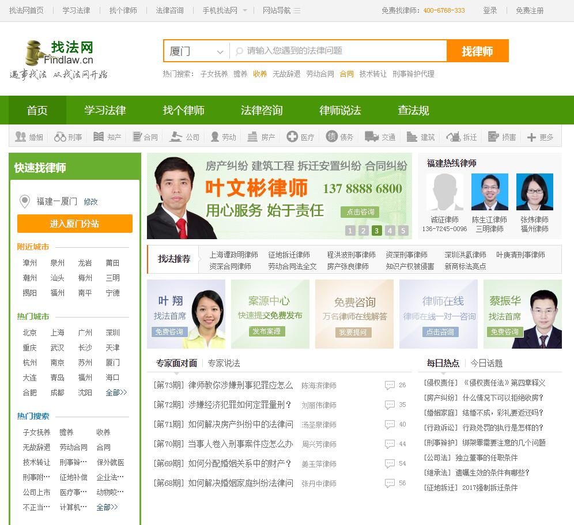Select nearby city 泉州
Viewport: 574px width, 525px height.
click(57, 263)
